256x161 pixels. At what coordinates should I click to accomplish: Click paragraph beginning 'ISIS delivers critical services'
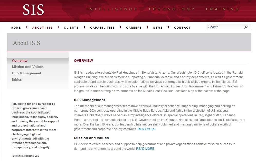click(155, 146)
